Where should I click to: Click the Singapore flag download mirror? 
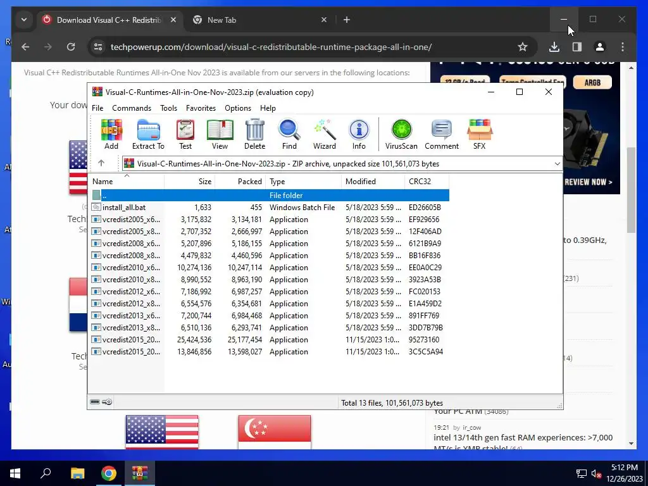[x=275, y=432]
